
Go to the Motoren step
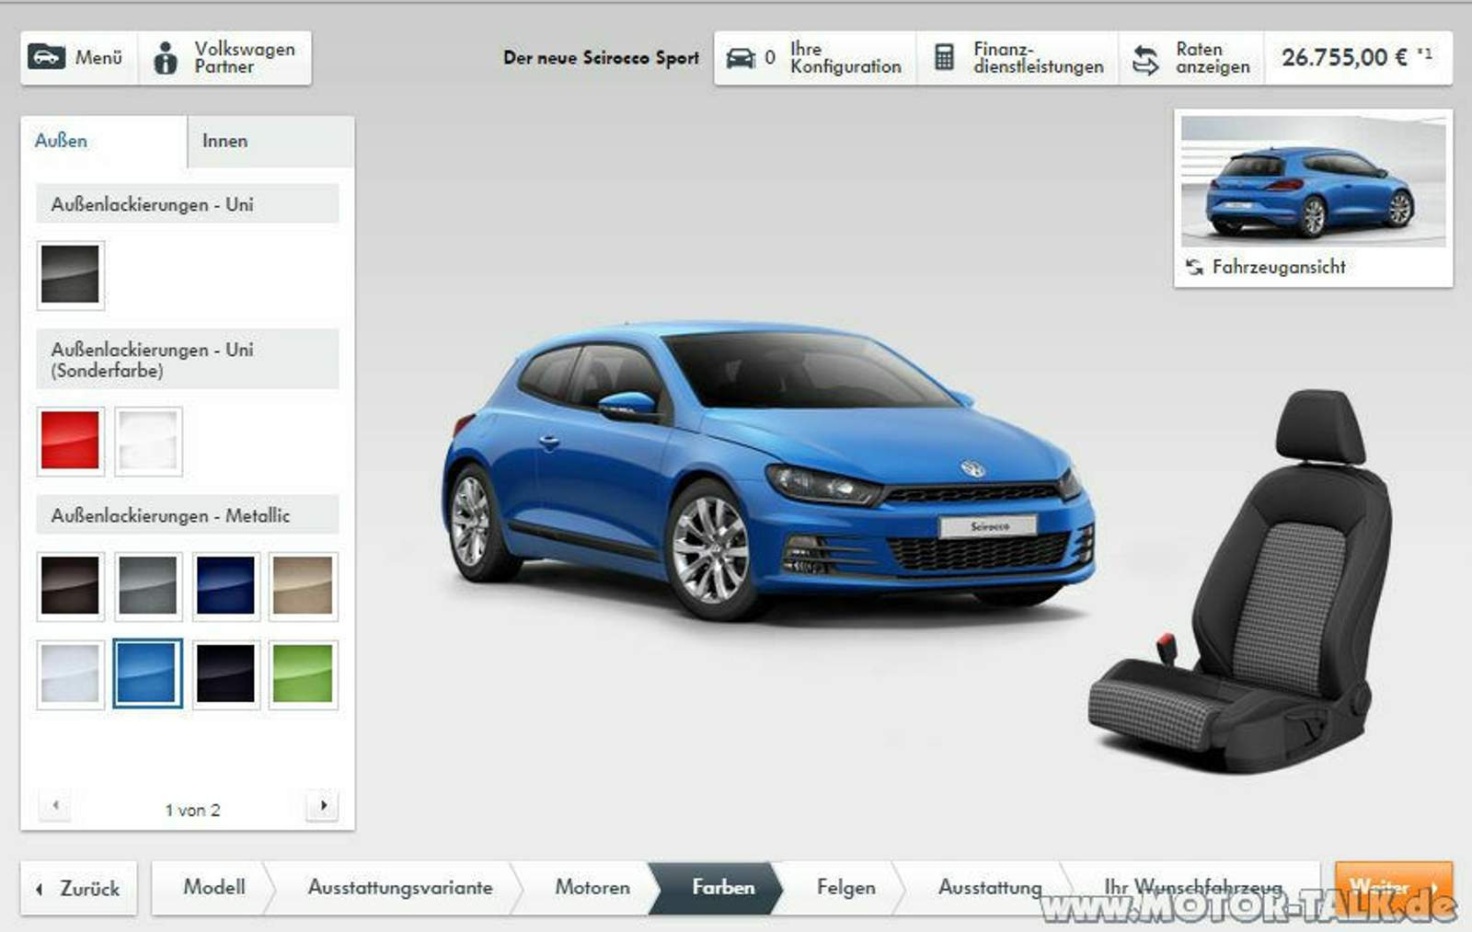[x=592, y=888]
